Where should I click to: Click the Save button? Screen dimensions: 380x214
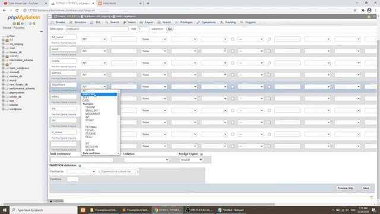pyautogui.click(x=366, y=188)
